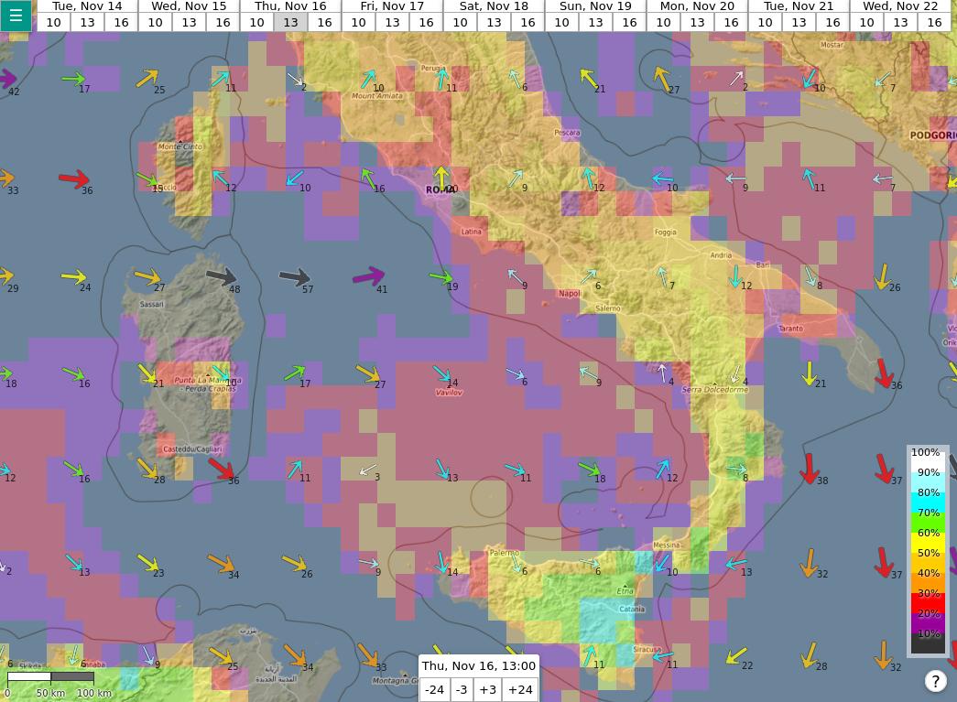Select hour 16 under Sat, Nov 18

[x=527, y=23]
